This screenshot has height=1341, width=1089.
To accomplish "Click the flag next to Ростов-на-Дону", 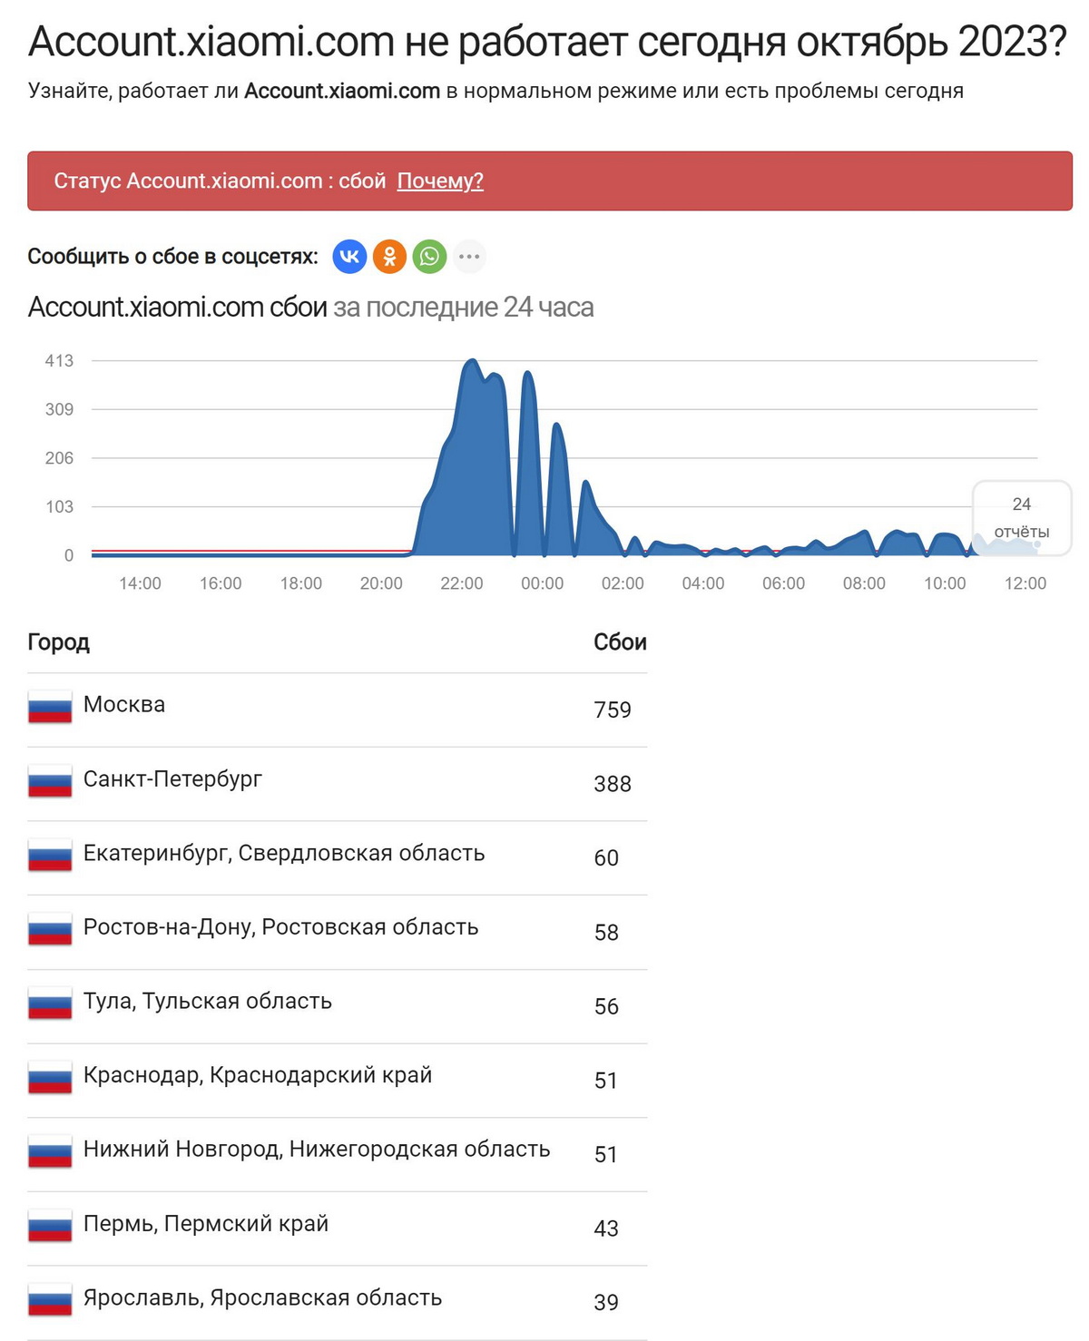I will point(50,930).
